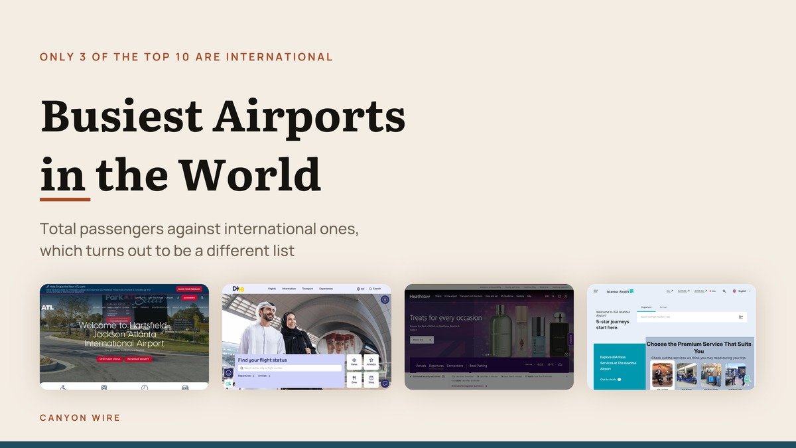Screen dimensions: 796x448
Task: Click the Al Majlis tile in DXB thumbnail
Action: pyautogui.click(x=371, y=362)
